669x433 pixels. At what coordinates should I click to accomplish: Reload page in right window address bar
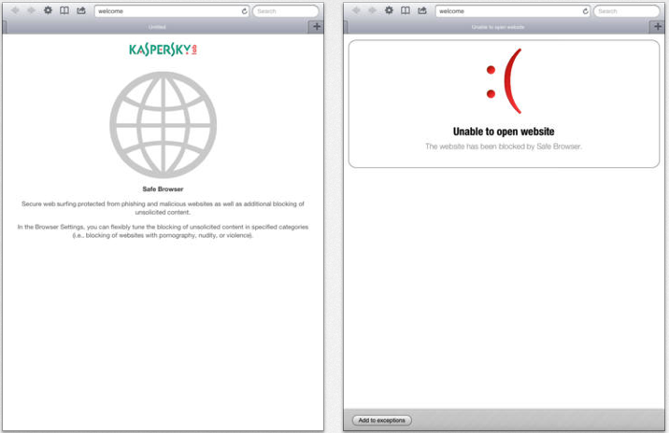[x=585, y=11]
